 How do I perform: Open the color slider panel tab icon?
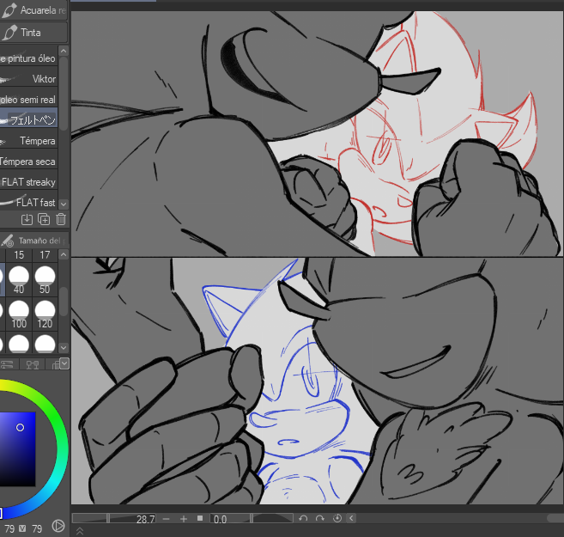8,364
